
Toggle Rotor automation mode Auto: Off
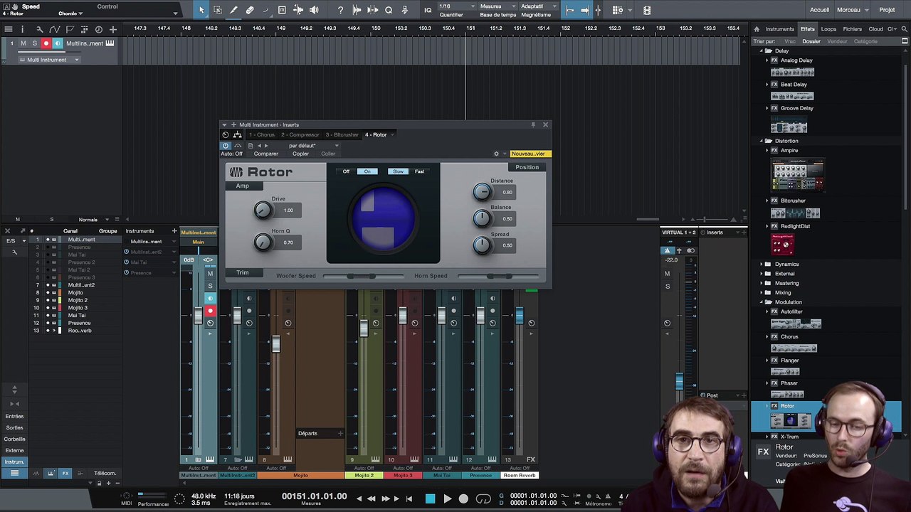coord(231,154)
